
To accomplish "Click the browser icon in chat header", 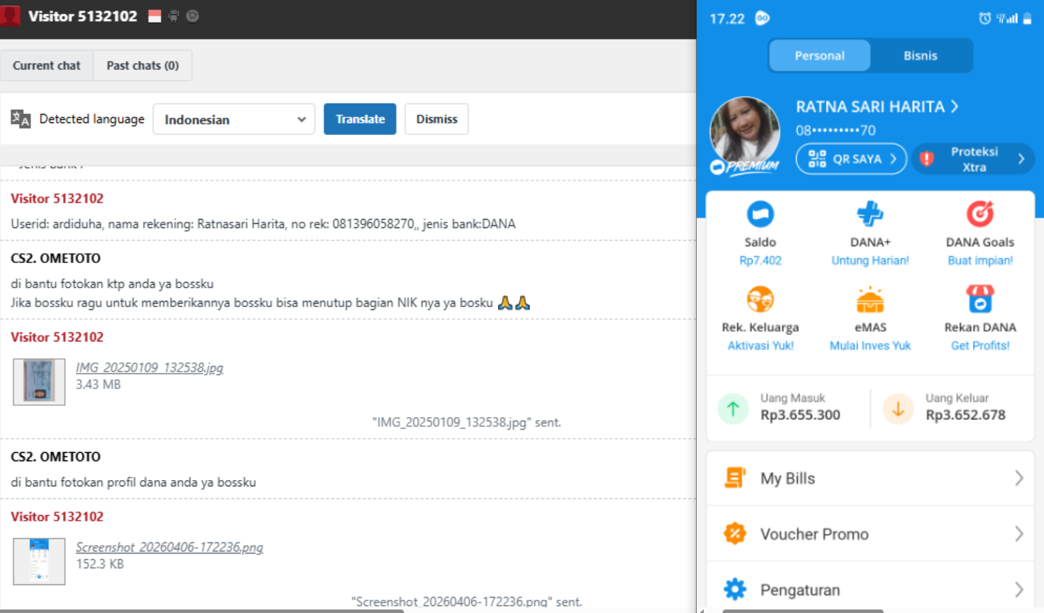I will (x=193, y=16).
